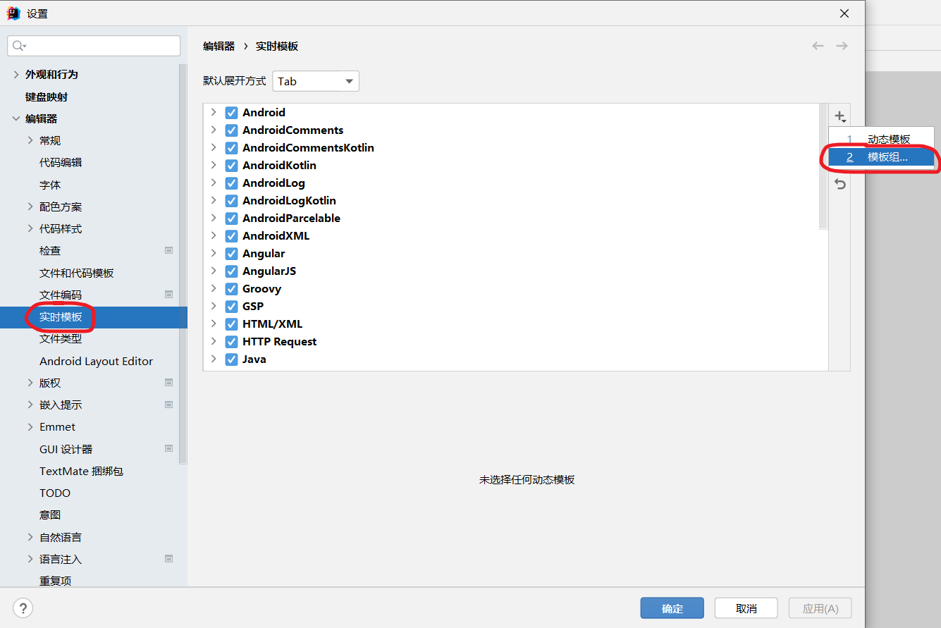Screen dimensions: 941x628
Task: Click 编辑器 in the breadcrumb
Action: click(x=219, y=46)
